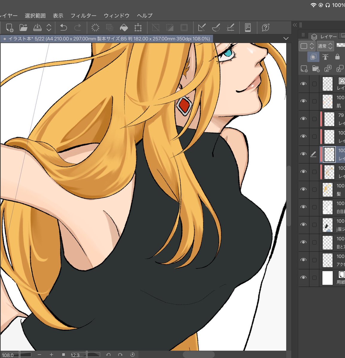Click the Open file folder icon

(23, 28)
